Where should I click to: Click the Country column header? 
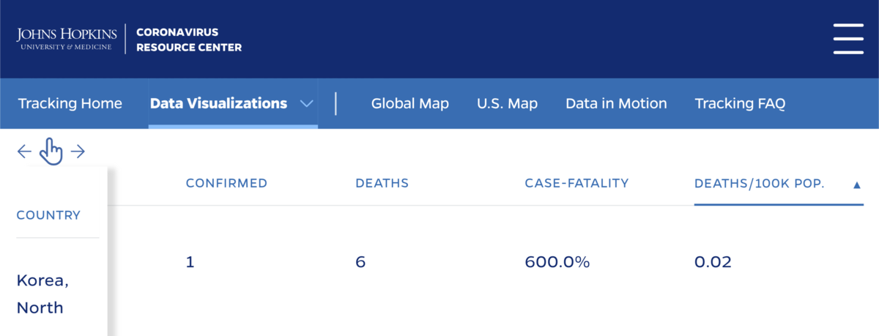(48, 215)
